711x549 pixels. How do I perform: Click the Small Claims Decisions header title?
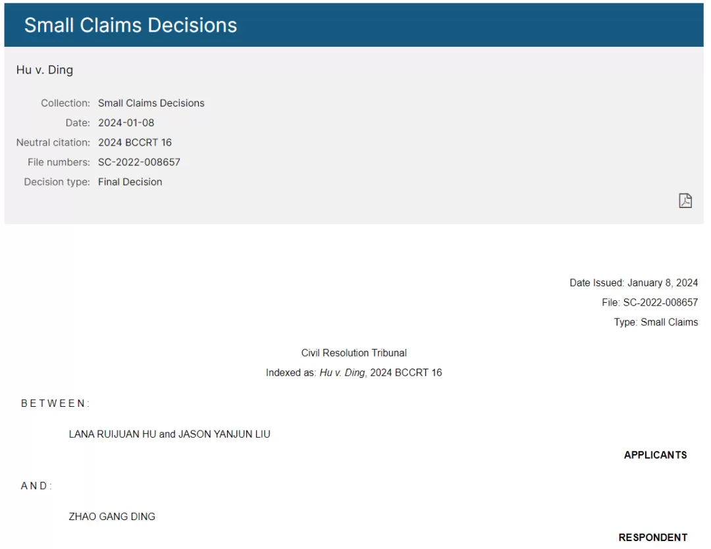[130, 25]
